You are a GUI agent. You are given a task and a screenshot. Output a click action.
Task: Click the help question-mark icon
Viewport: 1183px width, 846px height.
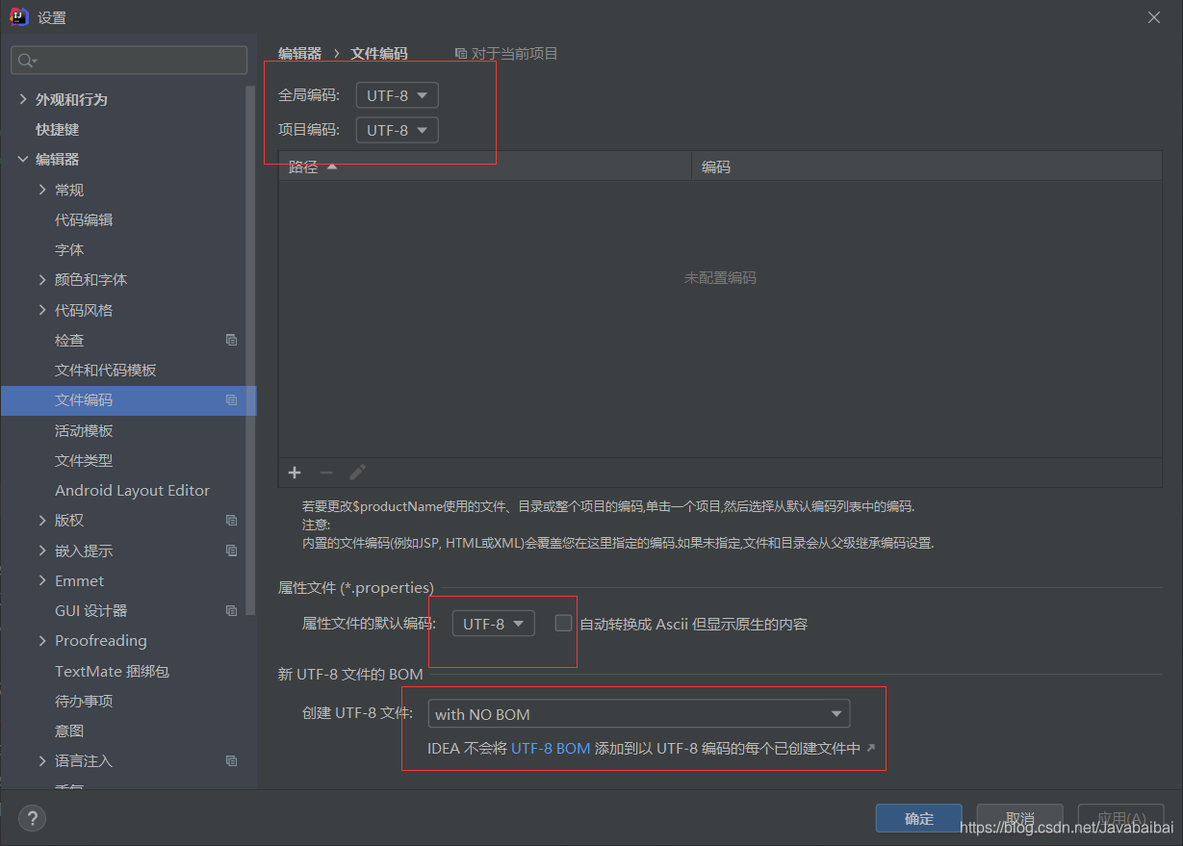[x=32, y=818]
